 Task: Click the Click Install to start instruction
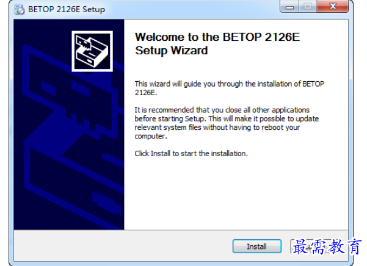tap(191, 154)
